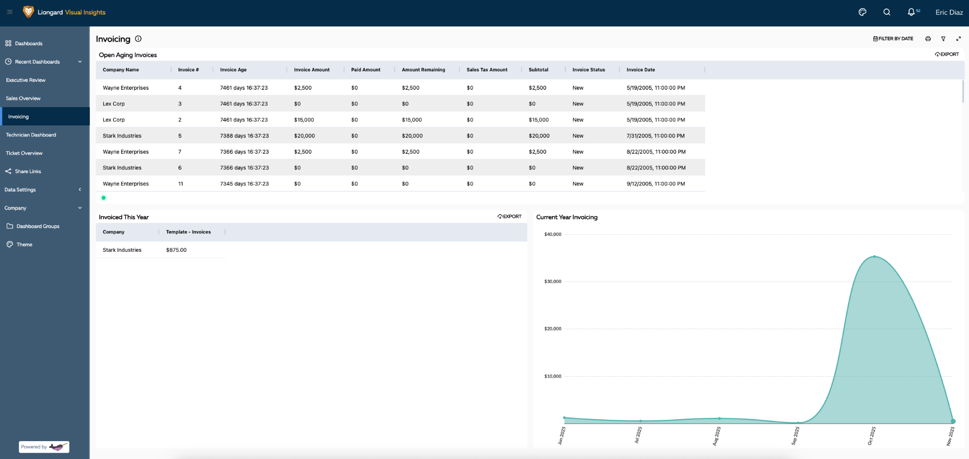Collapse the Recent Dashboards section
Screen dimensions: 969x459
click(80, 61)
